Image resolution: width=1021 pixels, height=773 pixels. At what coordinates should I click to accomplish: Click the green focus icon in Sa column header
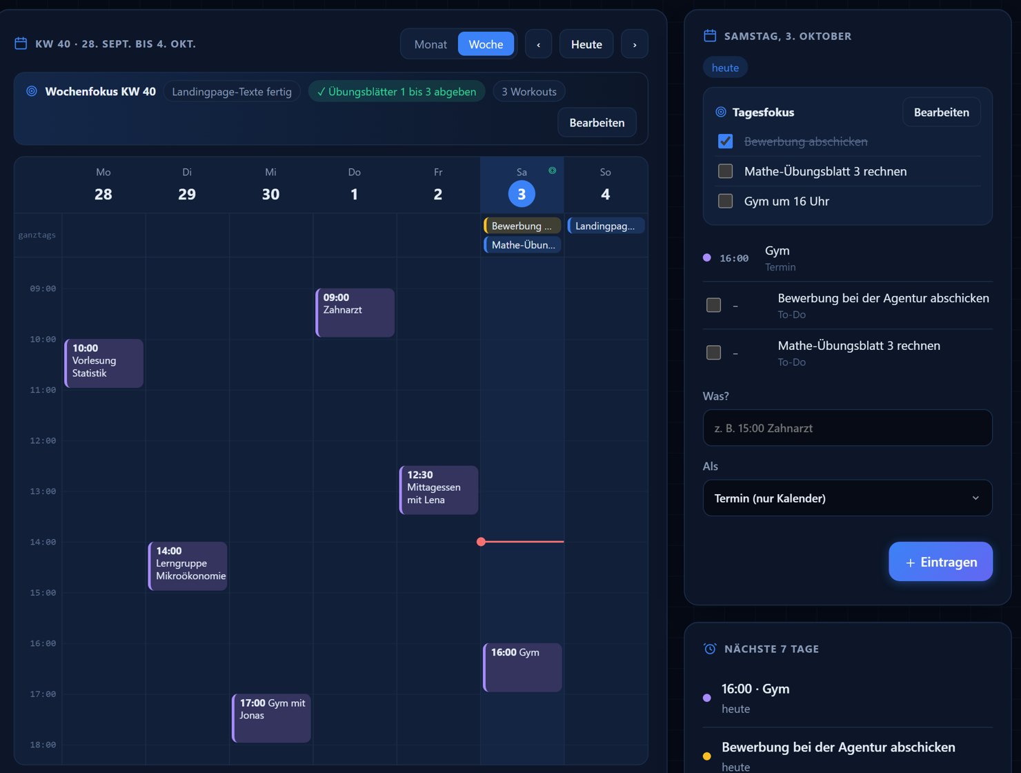coord(552,170)
